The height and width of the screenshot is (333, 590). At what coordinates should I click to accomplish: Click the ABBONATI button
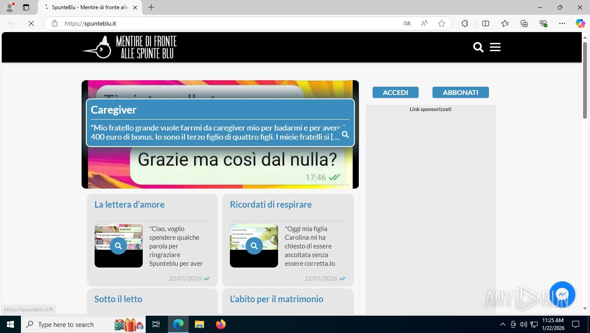point(461,92)
